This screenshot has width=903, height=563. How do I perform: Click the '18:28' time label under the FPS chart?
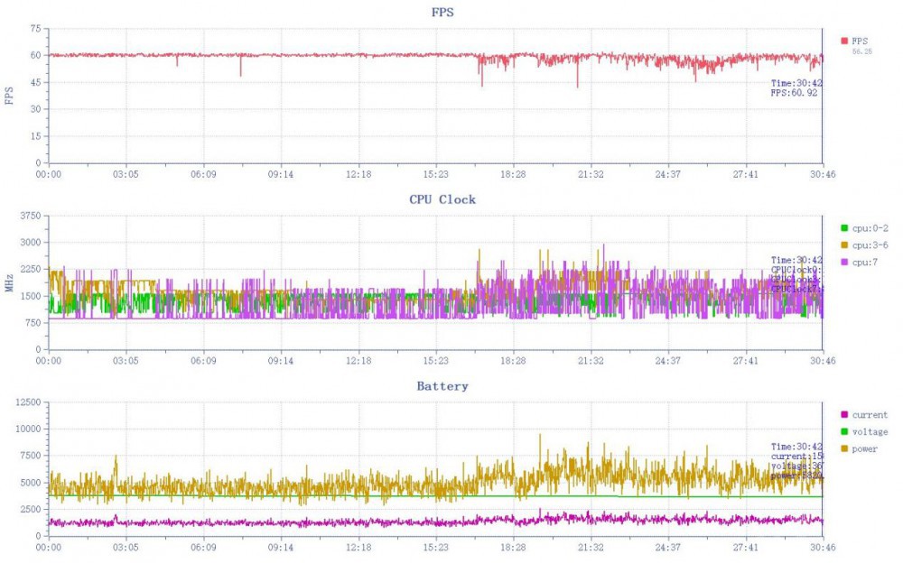point(513,174)
